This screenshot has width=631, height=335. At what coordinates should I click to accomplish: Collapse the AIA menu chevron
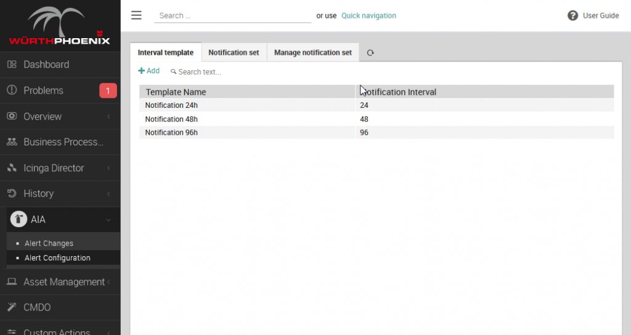click(x=108, y=220)
